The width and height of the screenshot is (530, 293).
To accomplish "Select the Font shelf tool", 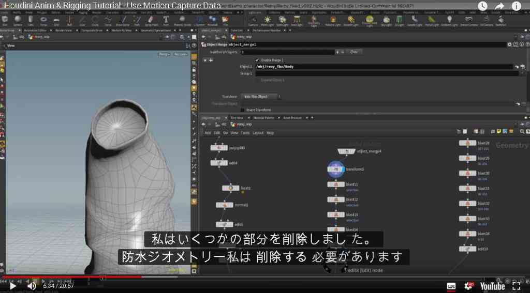I will pos(166,21).
